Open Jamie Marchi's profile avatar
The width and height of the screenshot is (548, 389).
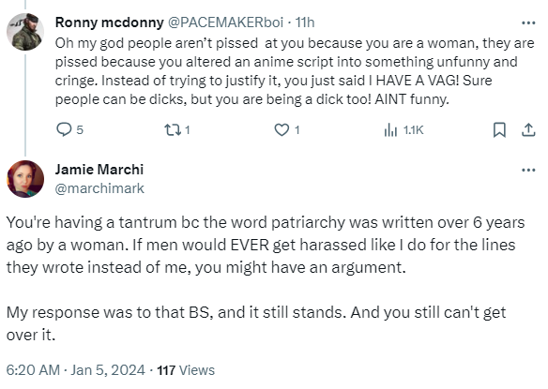[25, 179]
